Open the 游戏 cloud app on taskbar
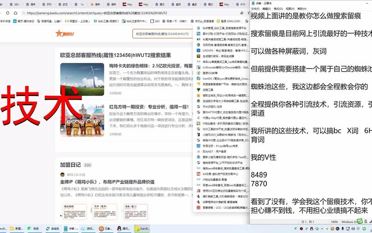The height and width of the screenshot is (233, 372). [87, 229]
